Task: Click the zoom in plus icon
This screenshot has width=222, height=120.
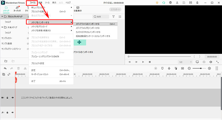Action: (209, 68)
